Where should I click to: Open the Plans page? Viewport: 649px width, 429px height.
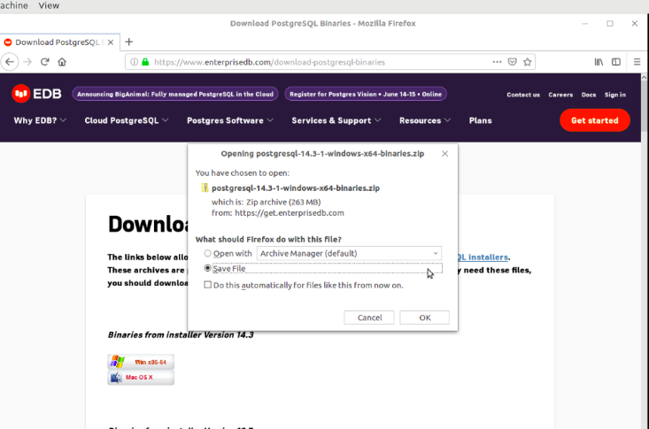(480, 120)
